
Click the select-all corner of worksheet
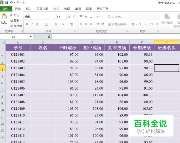[x=3, y=42]
